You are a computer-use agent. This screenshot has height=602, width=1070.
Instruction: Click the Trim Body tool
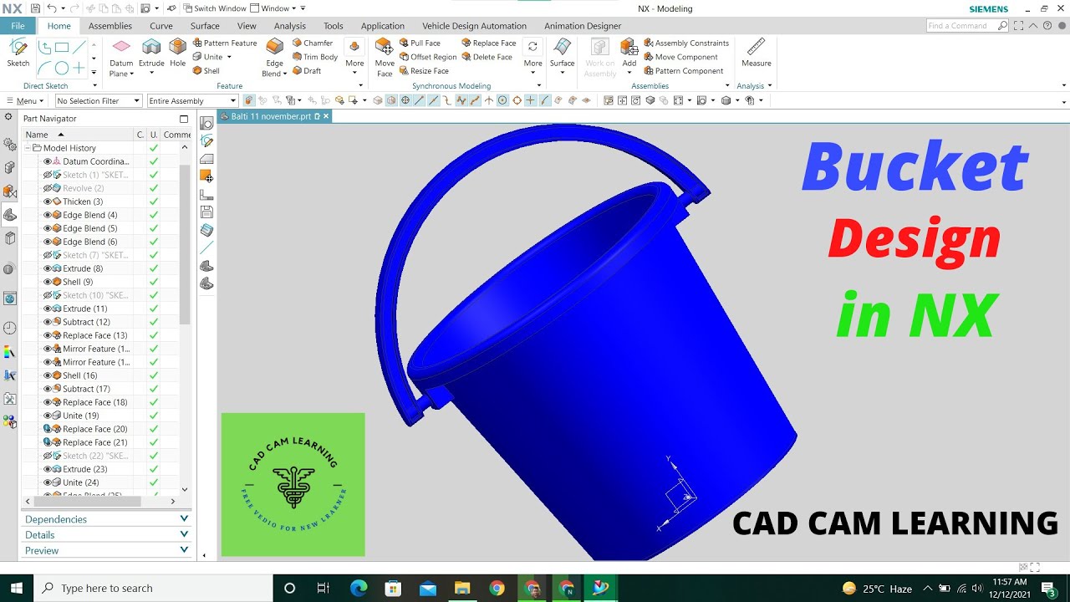pyautogui.click(x=315, y=57)
